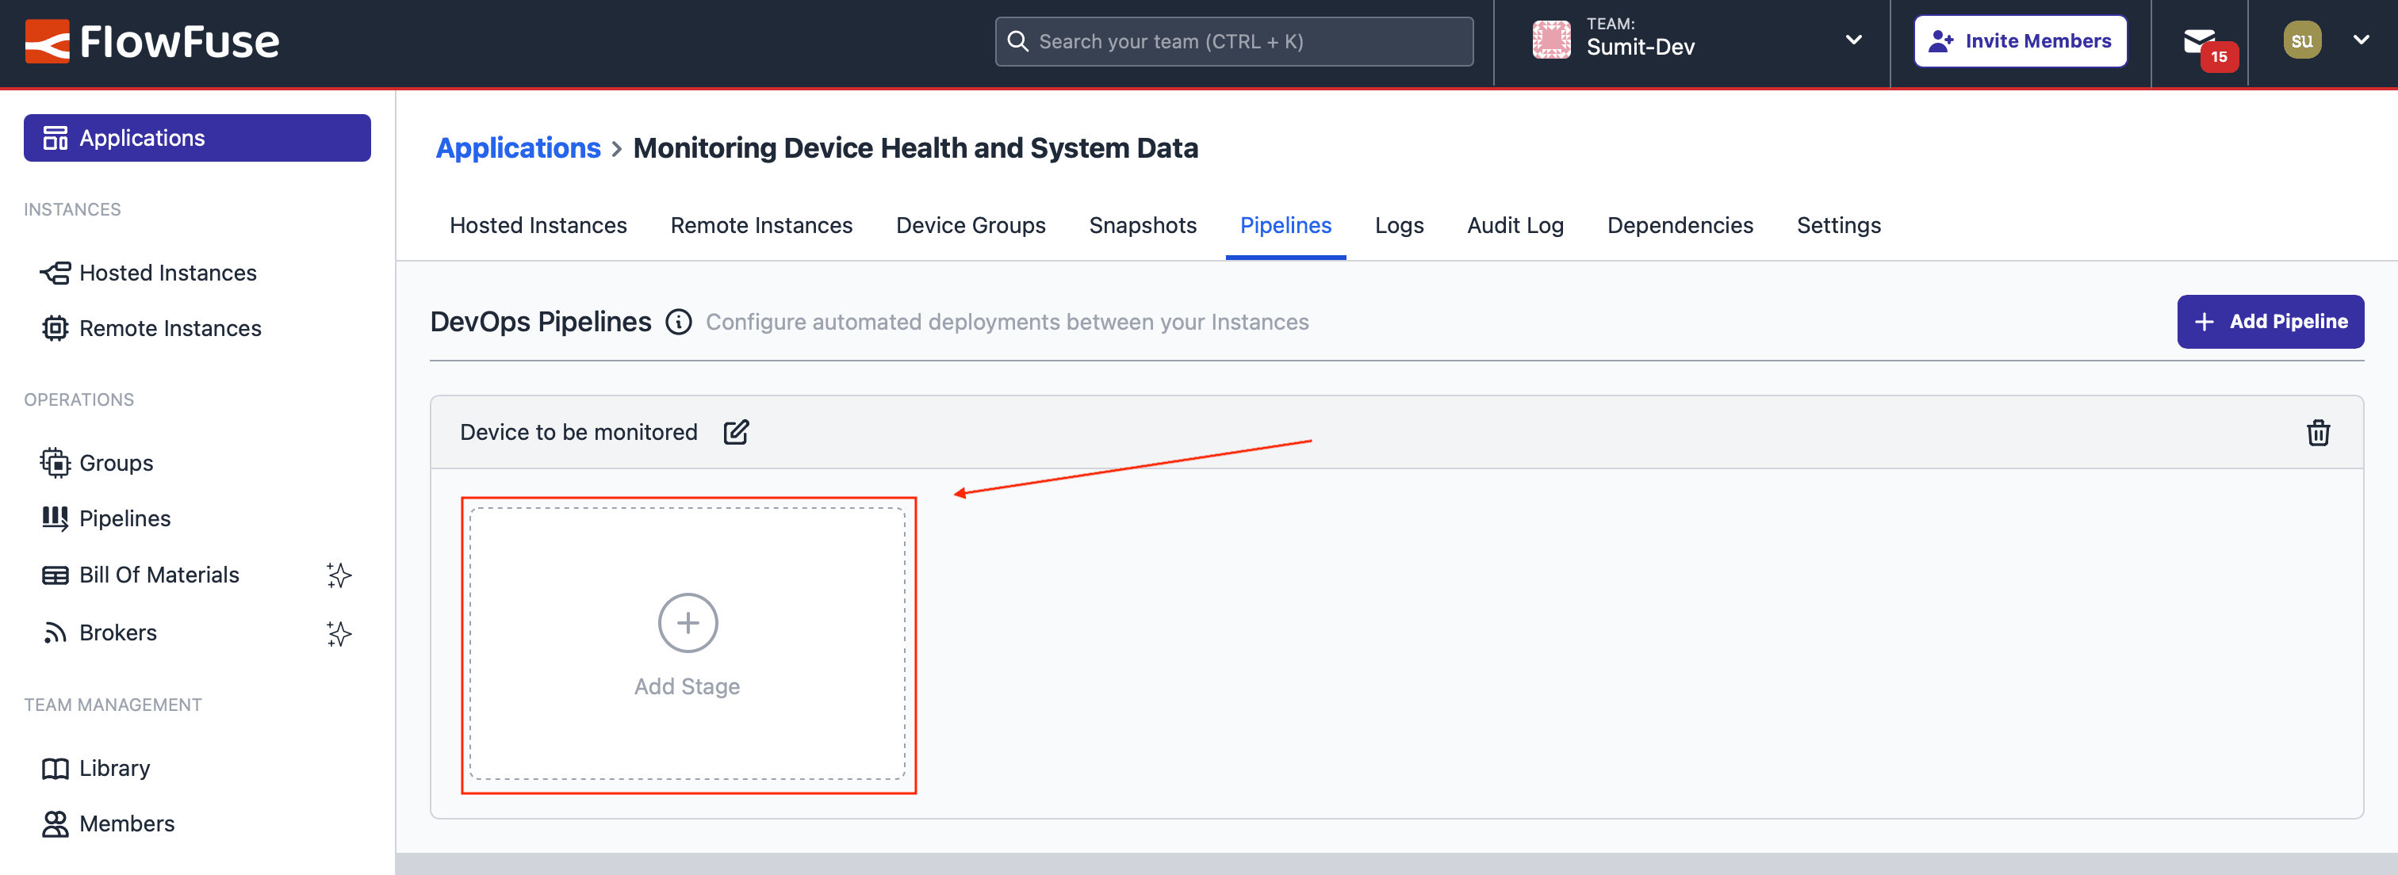The width and height of the screenshot is (2398, 875).
Task: Select Library from the sidebar
Action: click(114, 768)
